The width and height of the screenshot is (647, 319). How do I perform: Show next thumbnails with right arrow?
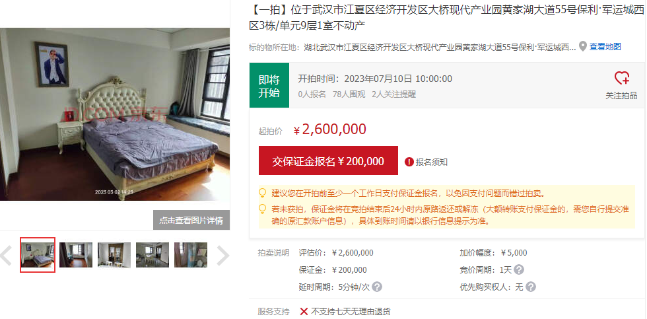pyautogui.click(x=223, y=256)
